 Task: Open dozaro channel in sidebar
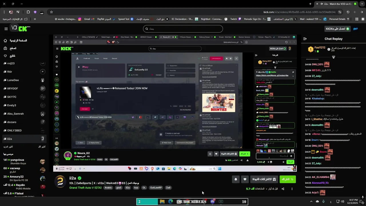24,122
